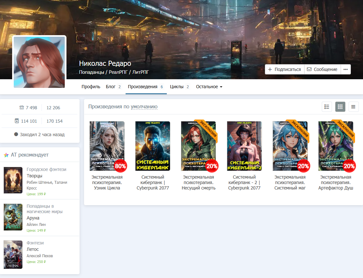Click the library bookmark stats icon
Screen dimensions: 363x278
[17, 121]
